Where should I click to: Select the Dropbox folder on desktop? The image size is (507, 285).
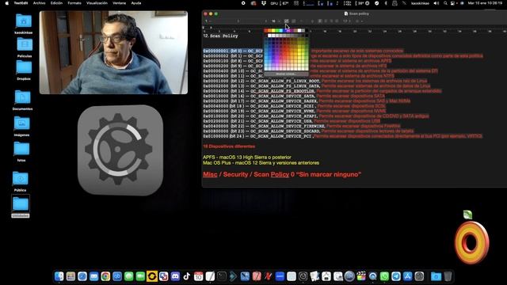[24, 67]
